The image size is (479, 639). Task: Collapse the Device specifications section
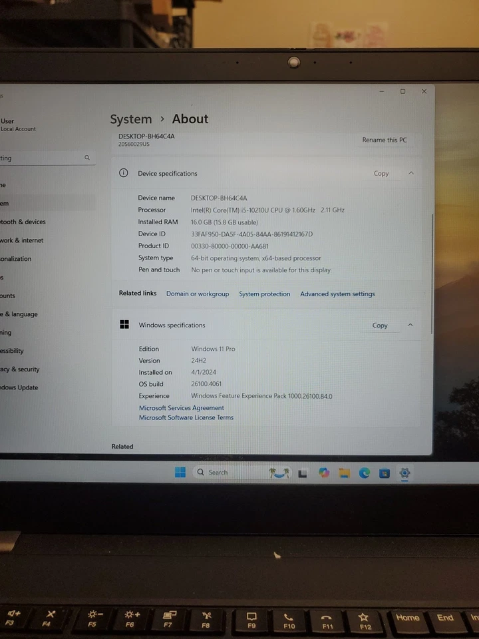pyautogui.click(x=411, y=173)
